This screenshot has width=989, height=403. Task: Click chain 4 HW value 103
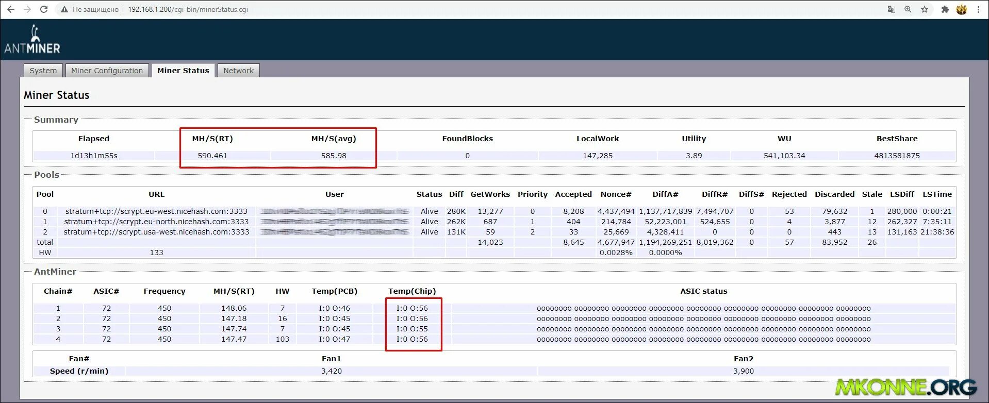(x=282, y=339)
